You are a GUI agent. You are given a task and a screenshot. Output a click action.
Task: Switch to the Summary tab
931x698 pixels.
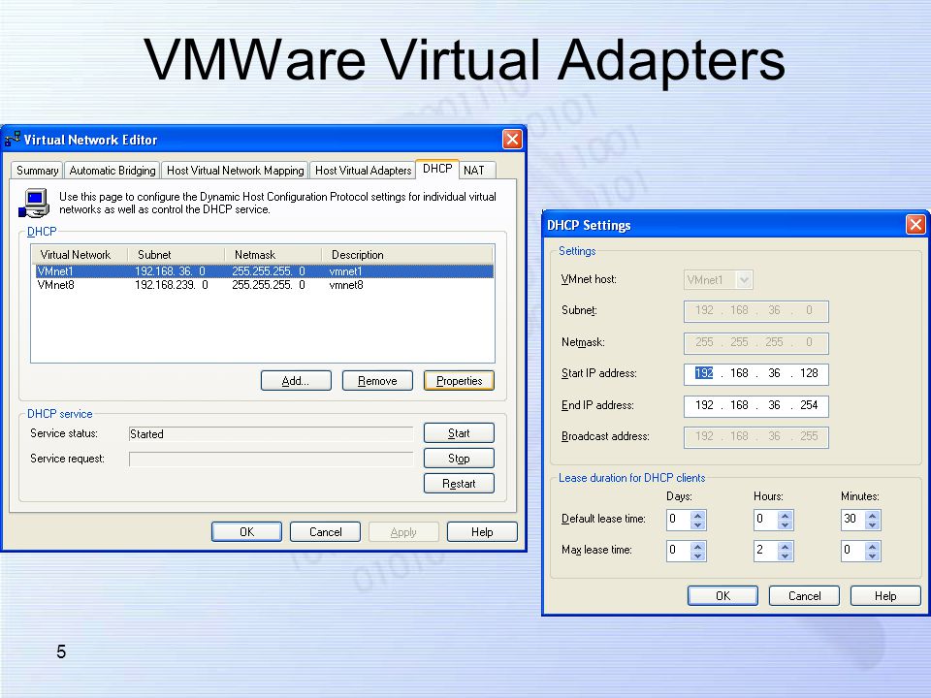click(37, 171)
